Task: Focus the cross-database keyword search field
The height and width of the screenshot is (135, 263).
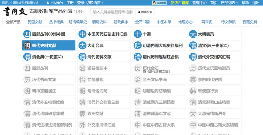Action: point(112,12)
